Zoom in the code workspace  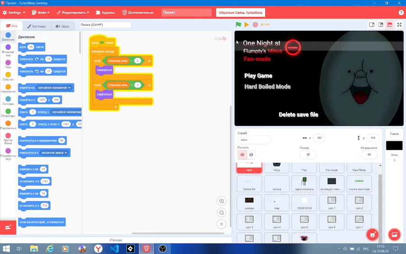pos(221,201)
